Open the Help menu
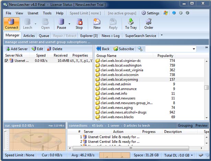This screenshot has width=211, height=161. pyautogui.click(x=60, y=13)
